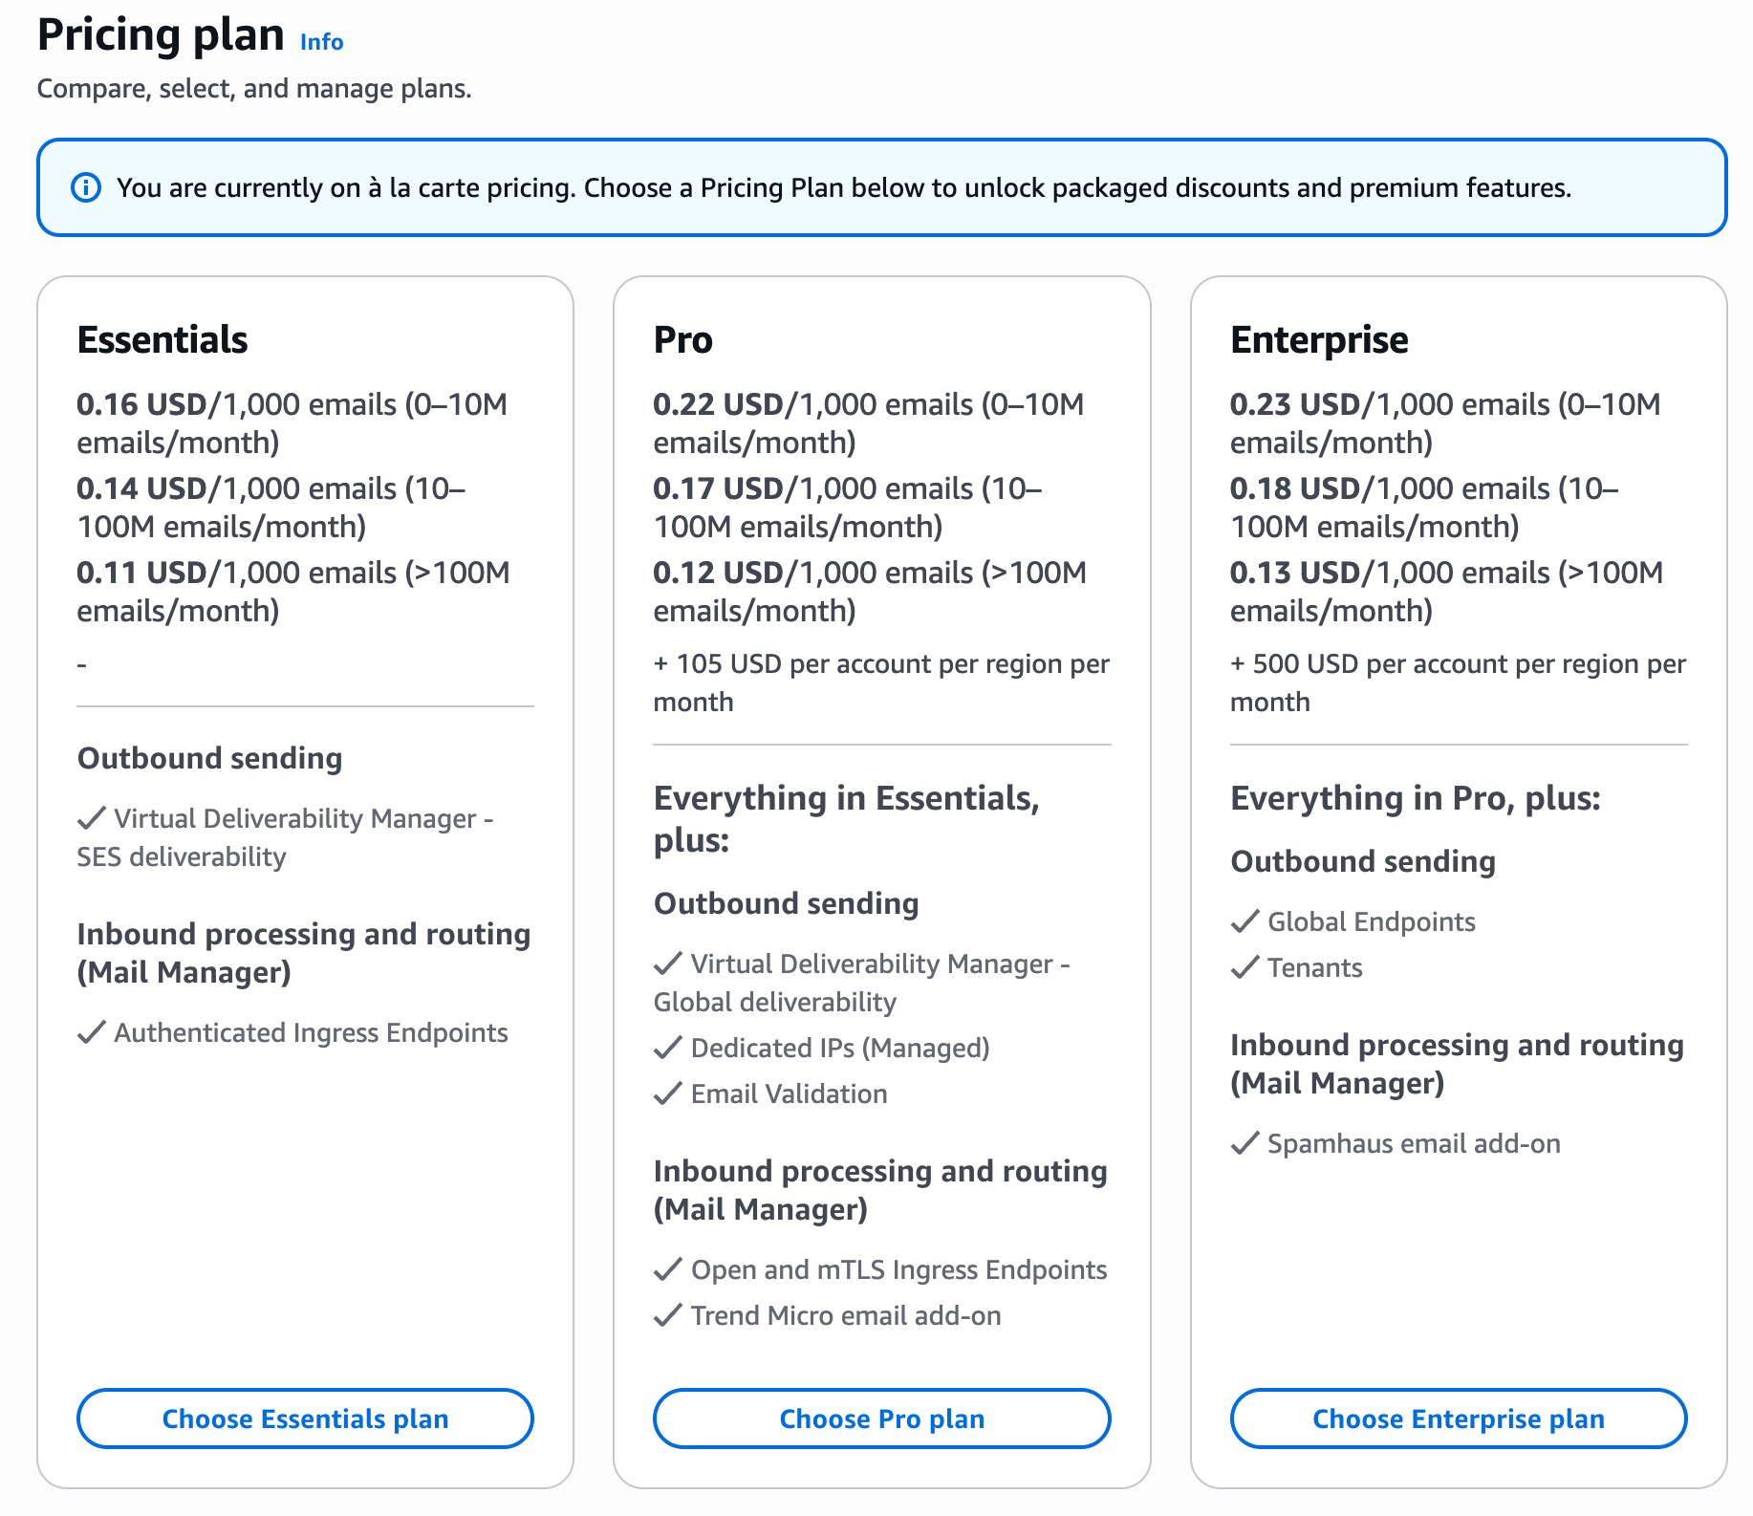The image size is (1753, 1516).
Task: Choose the Enterprise plan button
Action: 1459,1419
